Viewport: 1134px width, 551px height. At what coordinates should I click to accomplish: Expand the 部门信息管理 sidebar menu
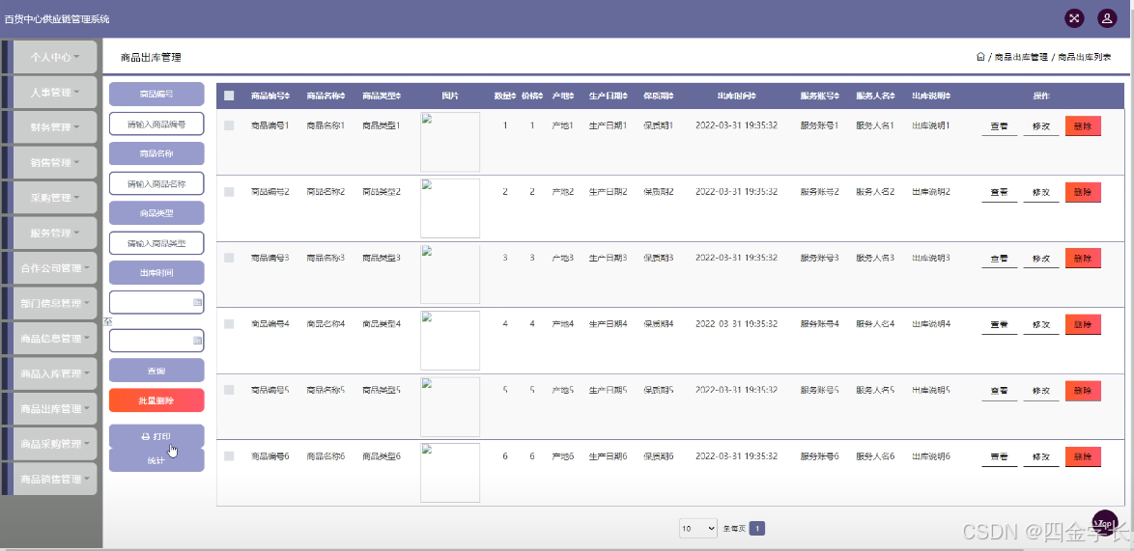click(x=55, y=303)
